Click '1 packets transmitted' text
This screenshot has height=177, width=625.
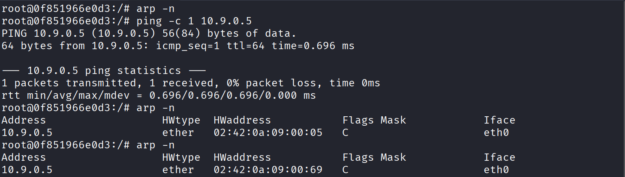(59, 83)
